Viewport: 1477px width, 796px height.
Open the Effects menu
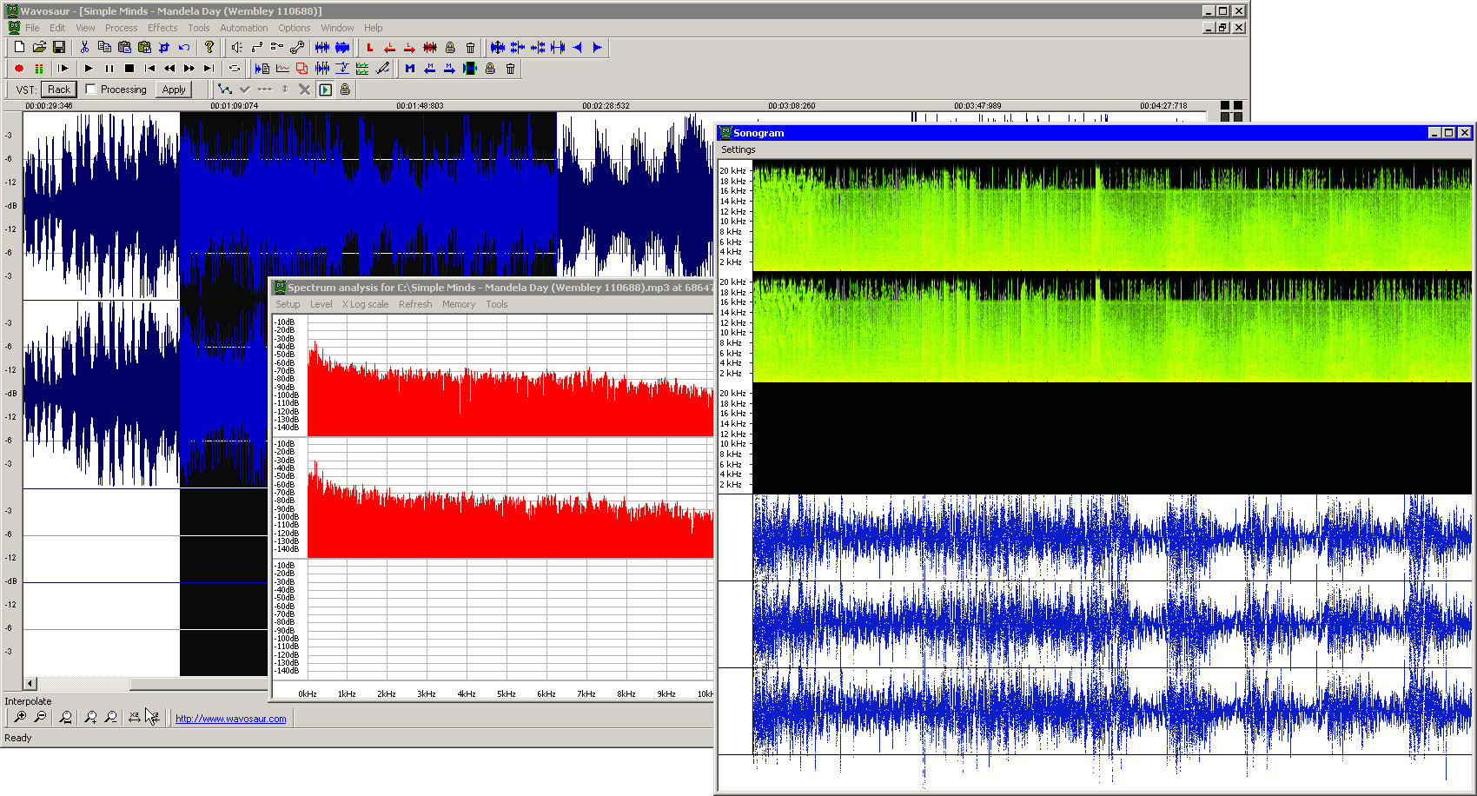click(x=162, y=28)
